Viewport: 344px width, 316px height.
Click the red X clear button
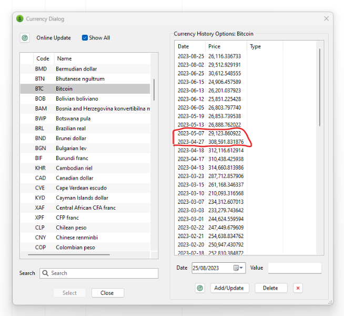coord(298,288)
